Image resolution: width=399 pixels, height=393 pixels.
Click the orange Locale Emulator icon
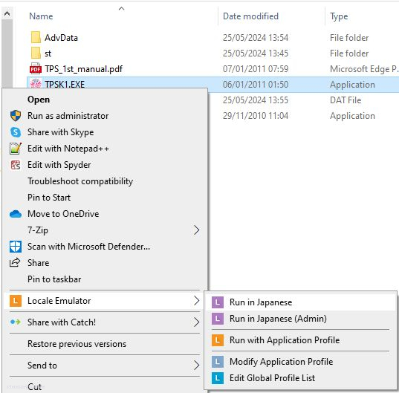click(x=16, y=301)
